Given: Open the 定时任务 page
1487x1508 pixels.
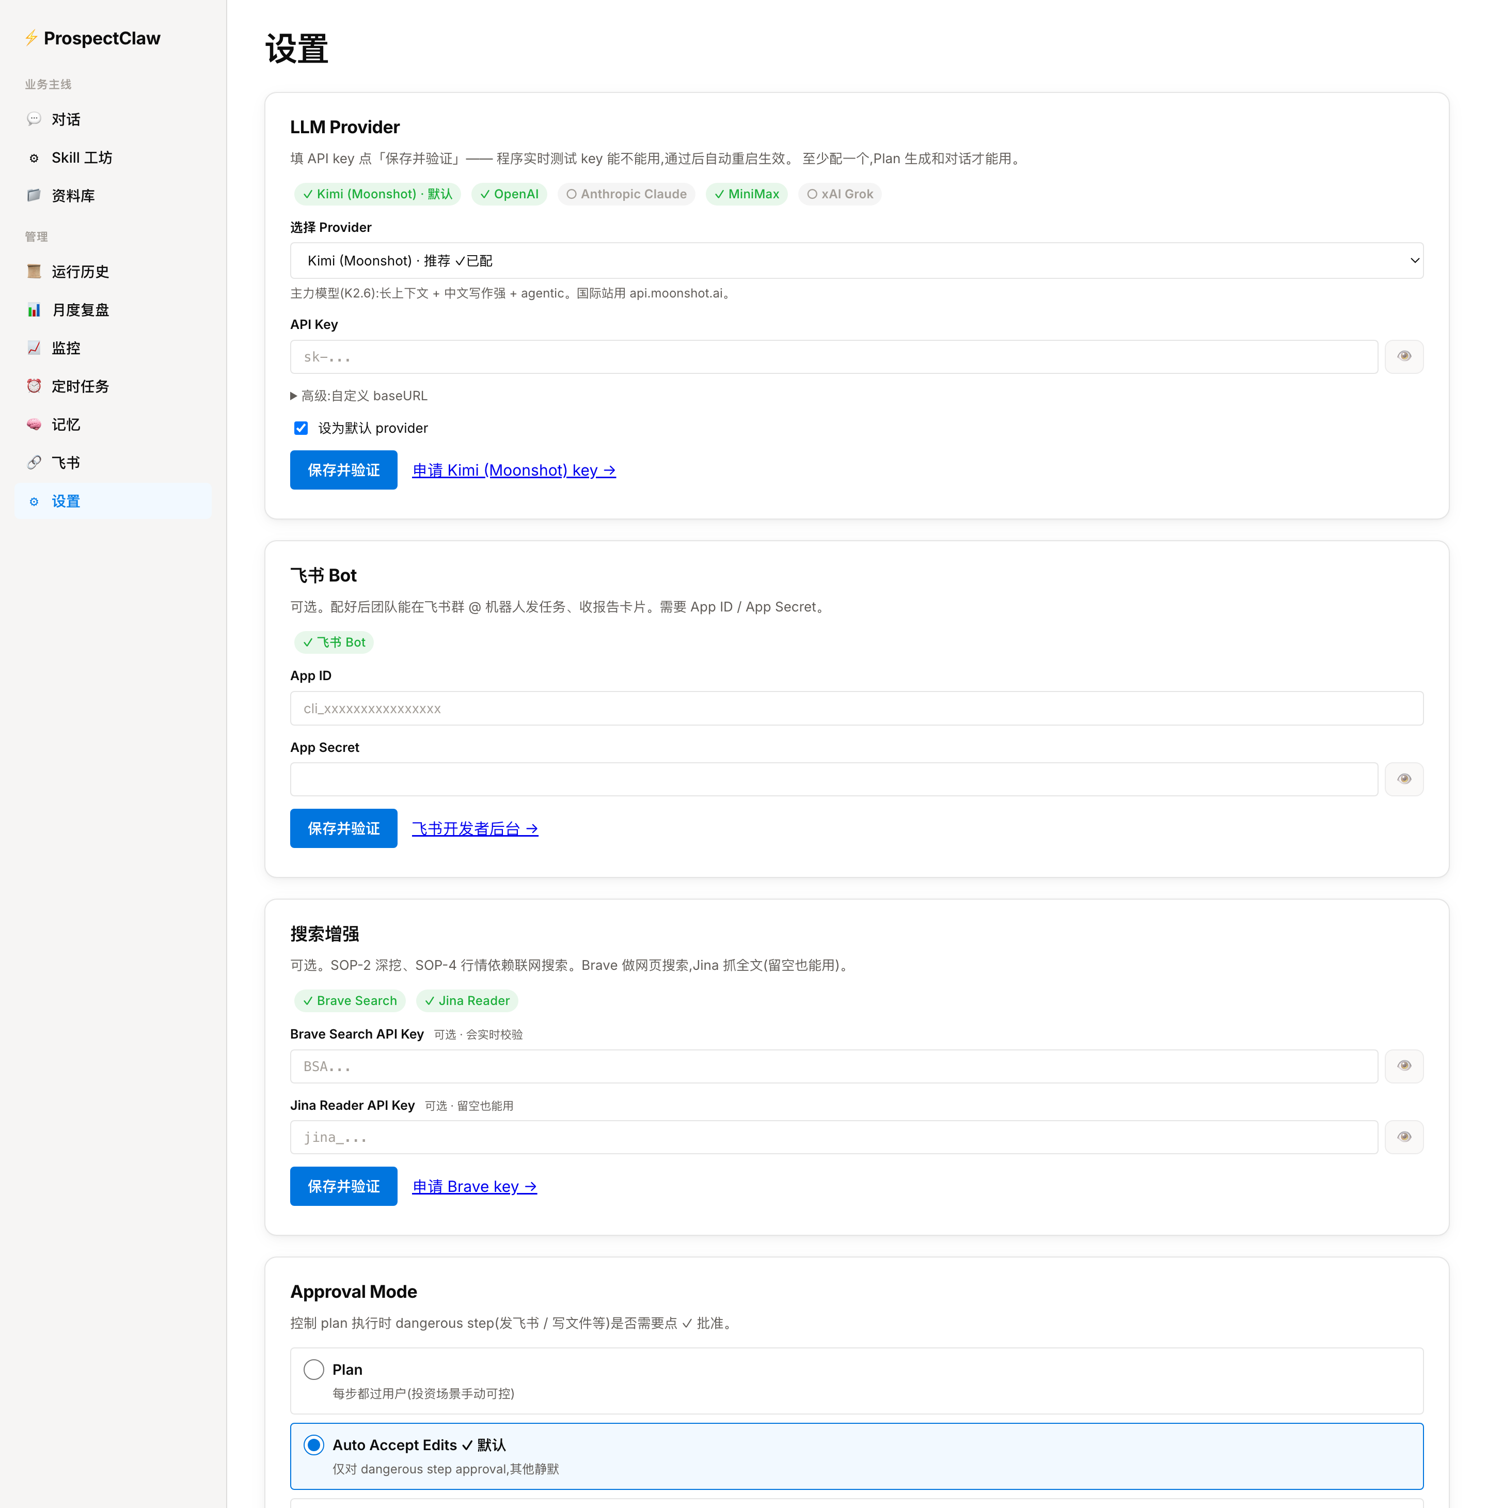Looking at the screenshot, I should click(x=113, y=386).
